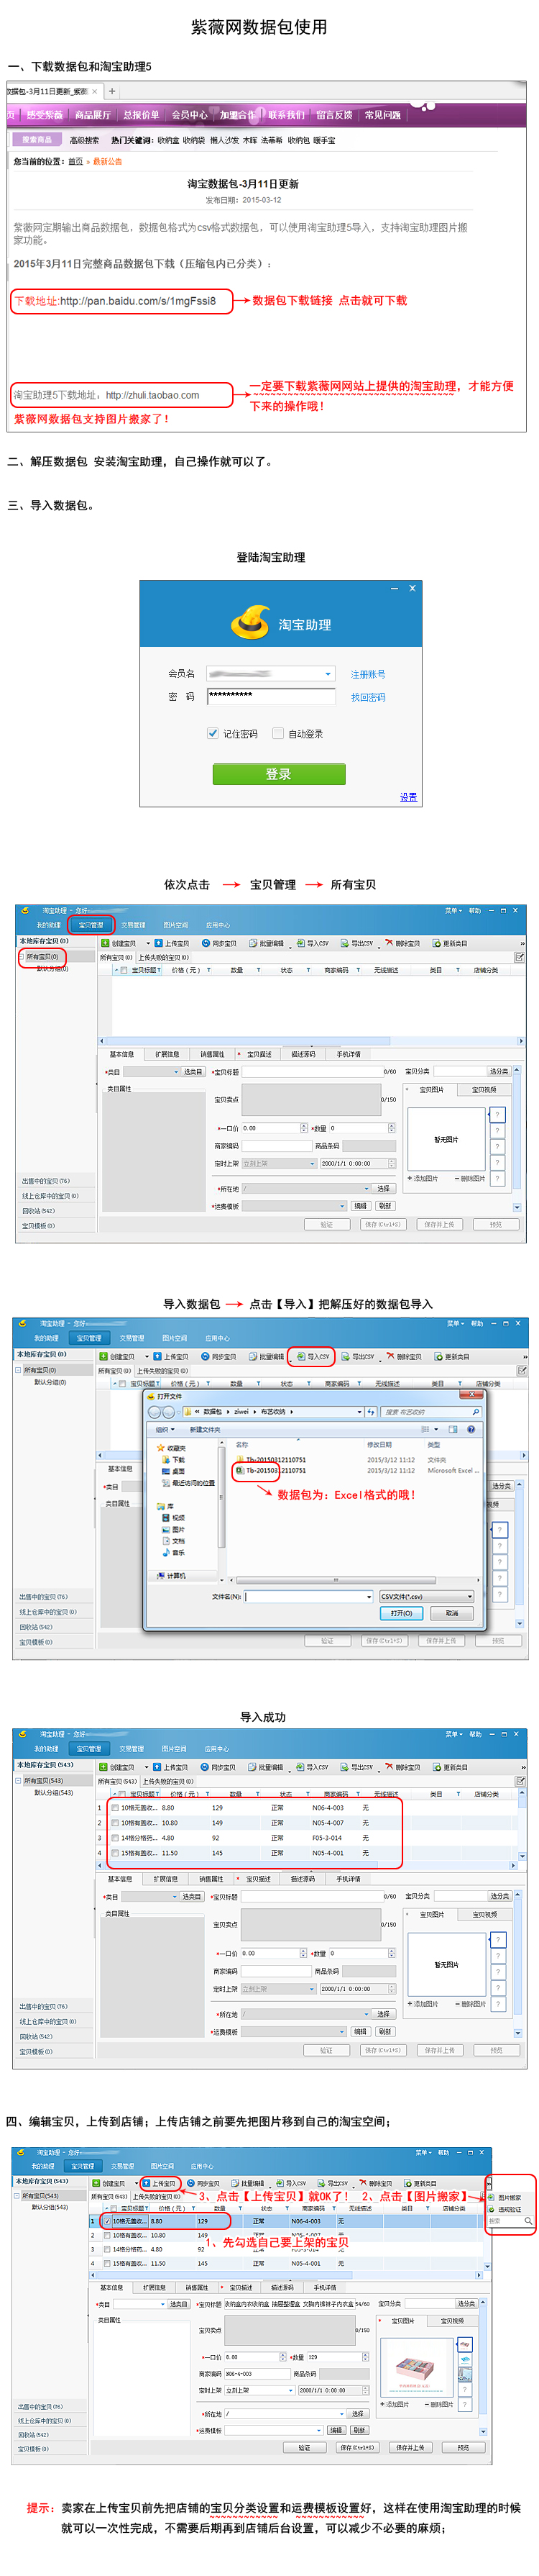Click 删除宝贝 icon in empty-list assistant window

tap(390, 943)
